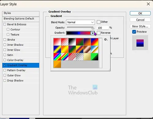Image resolution: width=153 pixels, height=119 pixels.
Task: Tick the Inner Shadow checkbox
Action: click(x=5, y=45)
